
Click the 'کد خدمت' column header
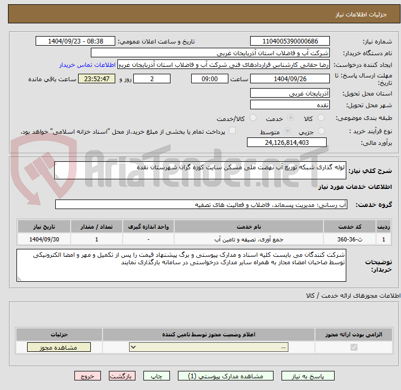(349, 227)
